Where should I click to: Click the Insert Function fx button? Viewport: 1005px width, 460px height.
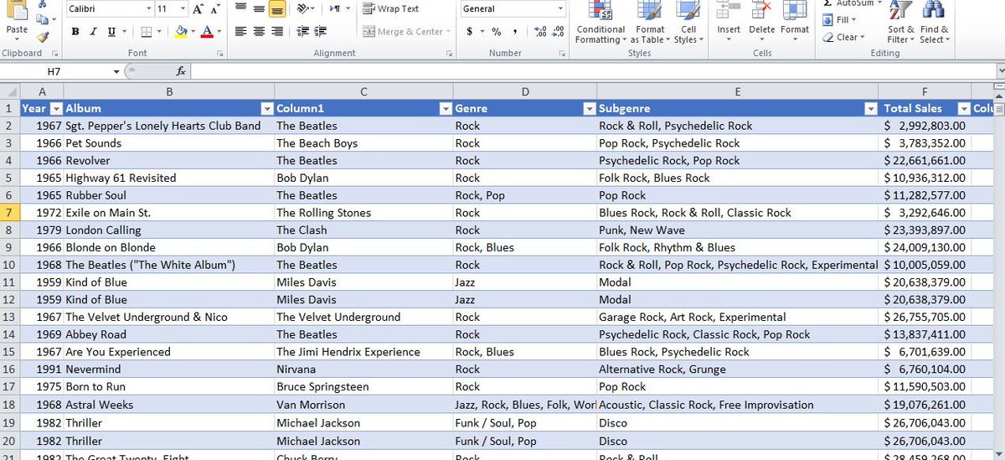tap(181, 72)
